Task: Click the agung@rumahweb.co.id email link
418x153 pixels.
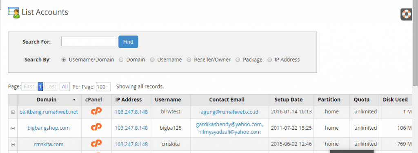Action: (229, 112)
